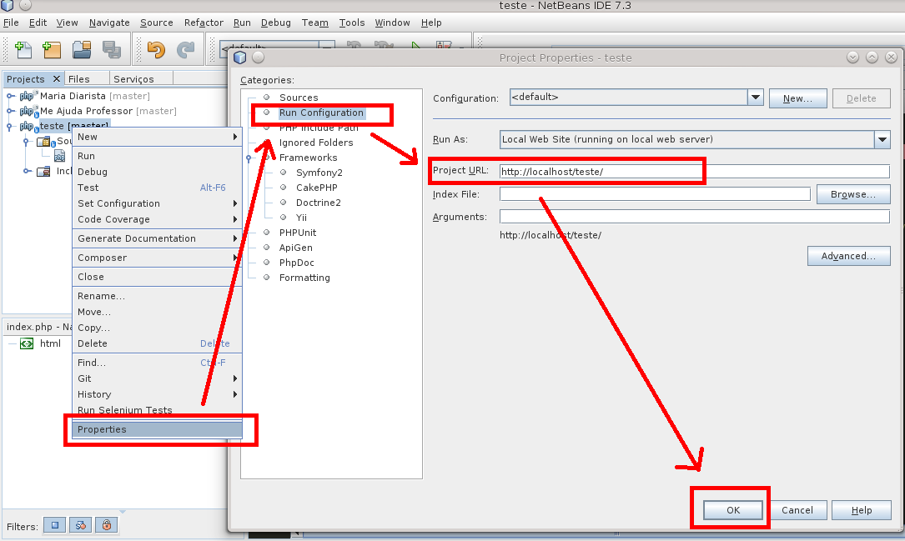Click the Undo toolbar icon
This screenshot has width=905, height=541.
click(x=156, y=50)
